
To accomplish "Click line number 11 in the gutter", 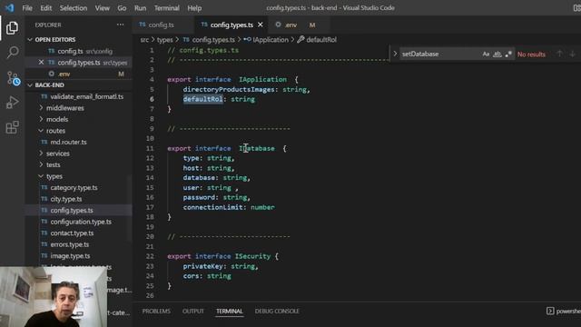I will coord(150,148).
